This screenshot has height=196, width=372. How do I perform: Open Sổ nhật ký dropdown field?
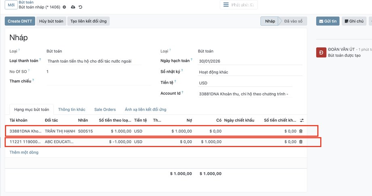pyautogui.click(x=250, y=72)
